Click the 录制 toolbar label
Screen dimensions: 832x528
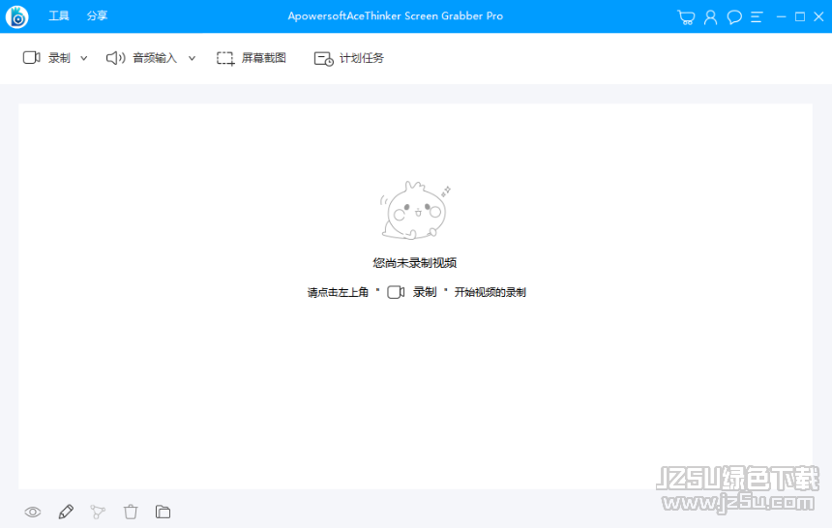(59, 58)
